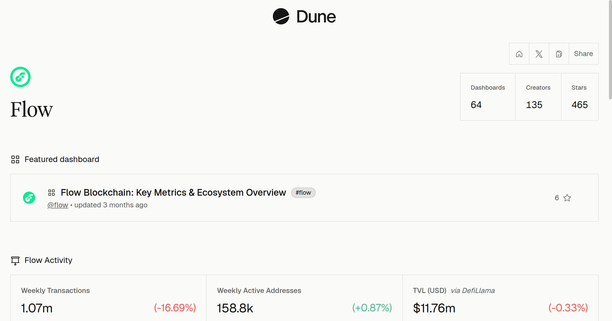The height and width of the screenshot is (321, 612).
Task: Click the Weekly Transactions label
Action: click(55, 290)
